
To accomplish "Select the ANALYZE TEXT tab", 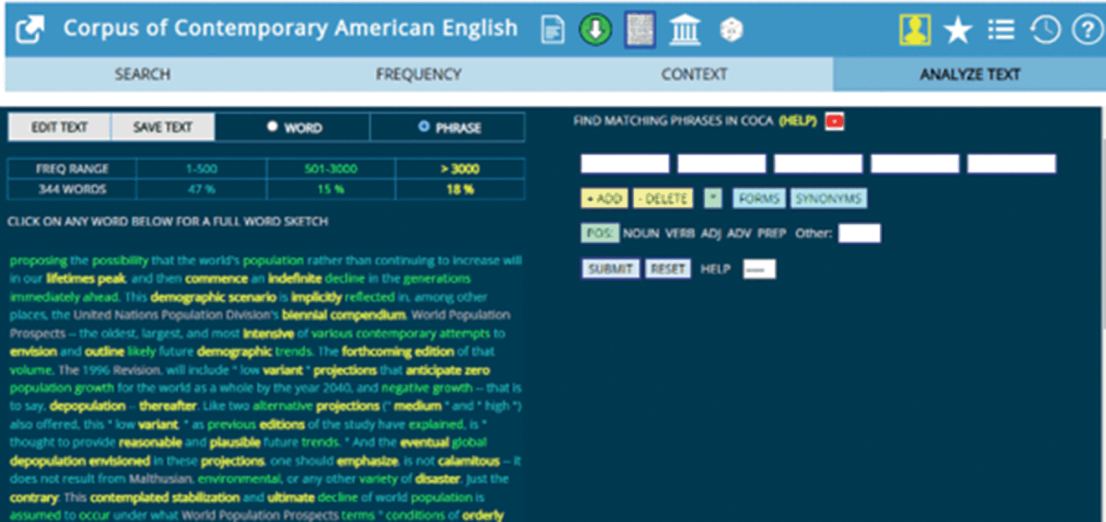I will (969, 75).
